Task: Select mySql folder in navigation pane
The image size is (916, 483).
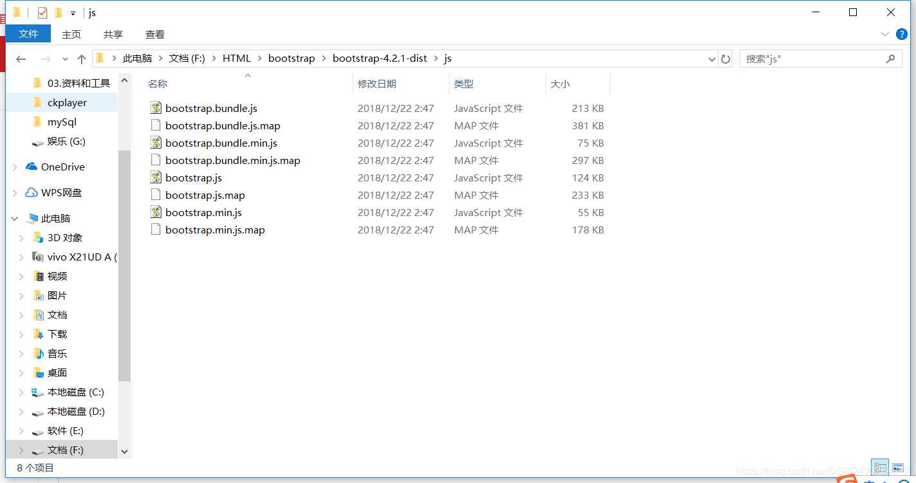Action: point(62,122)
